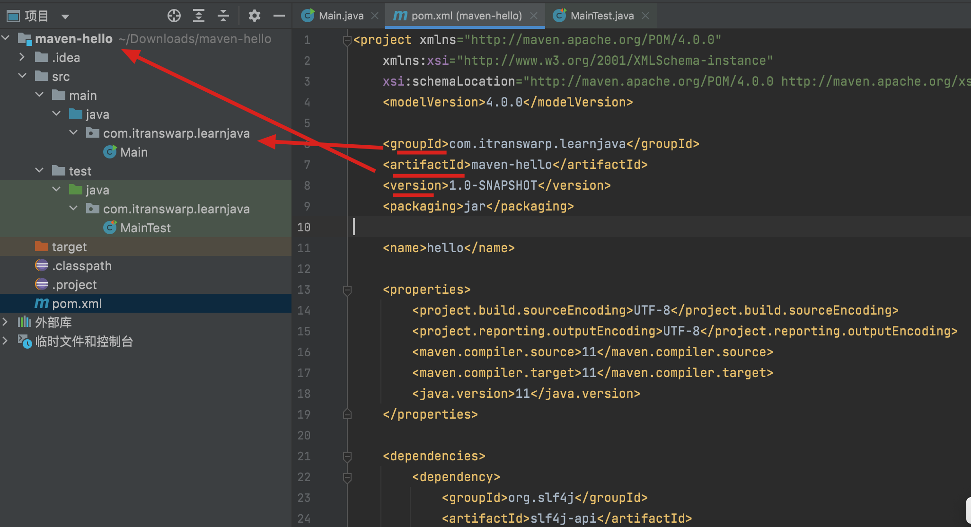Collapse the src folder
This screenshot has width=971, height=527.
click(x=22, y=76)
